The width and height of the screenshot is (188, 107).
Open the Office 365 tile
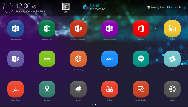tap(141, 28)
